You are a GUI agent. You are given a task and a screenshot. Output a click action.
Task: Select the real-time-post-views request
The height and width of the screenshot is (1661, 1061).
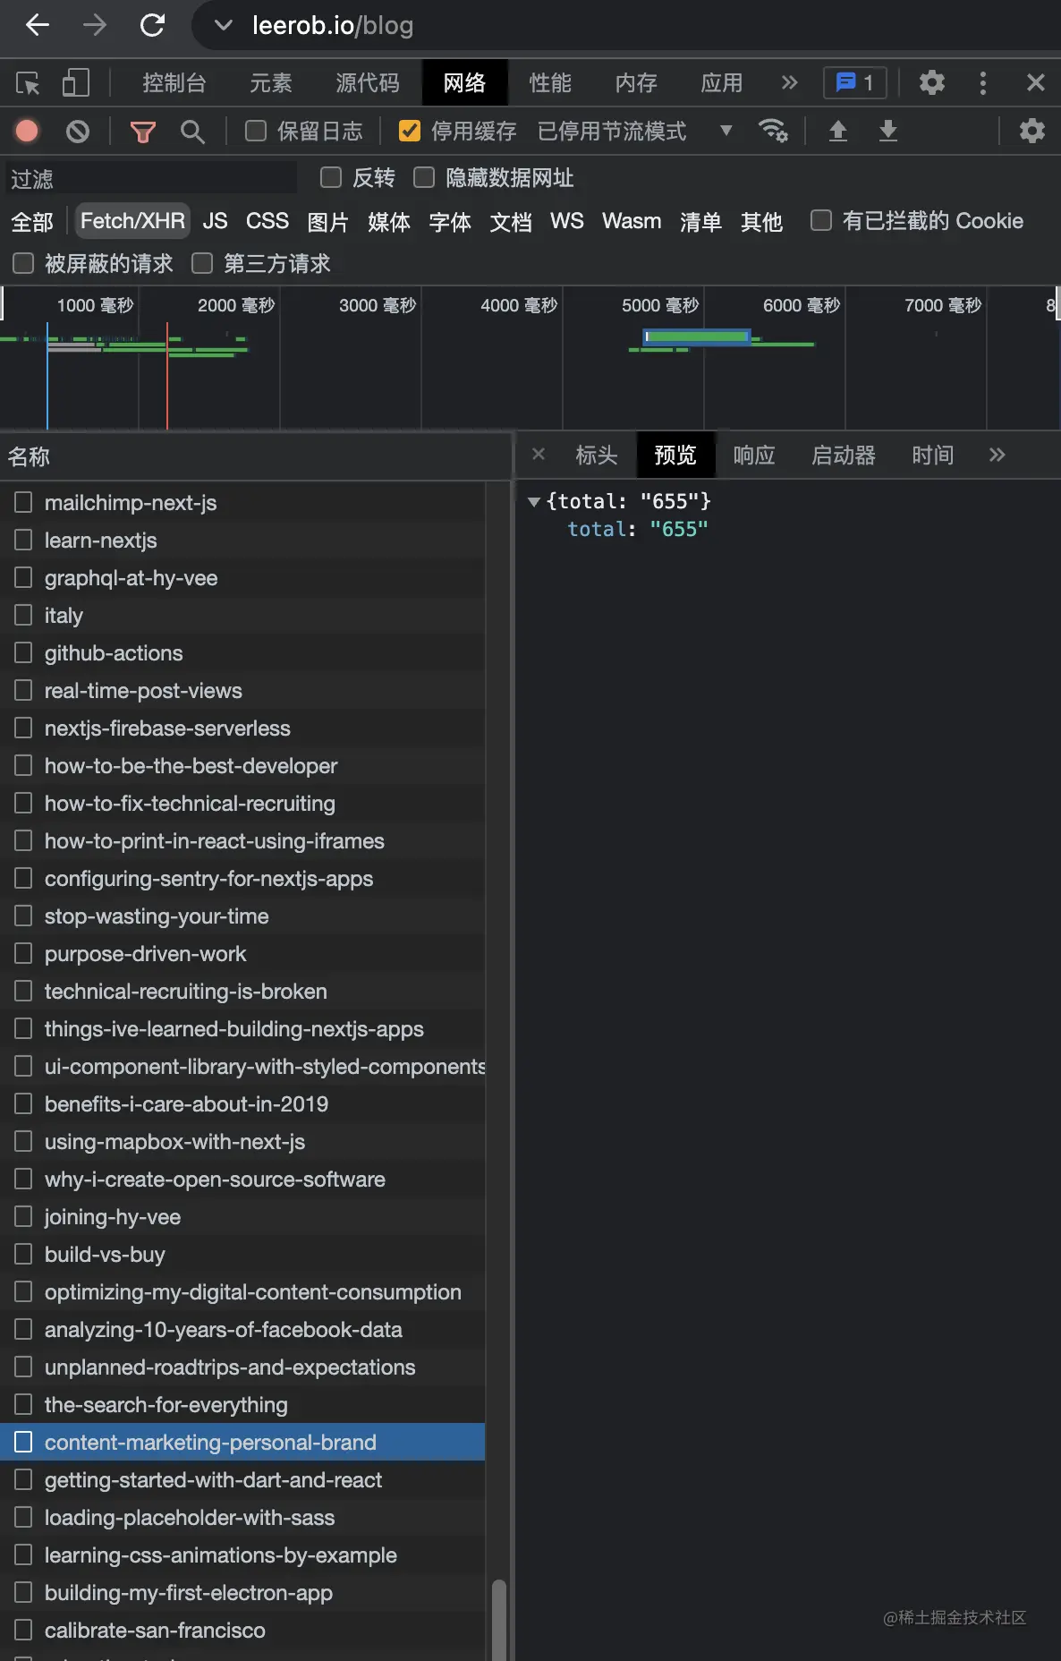pos(242,690)
